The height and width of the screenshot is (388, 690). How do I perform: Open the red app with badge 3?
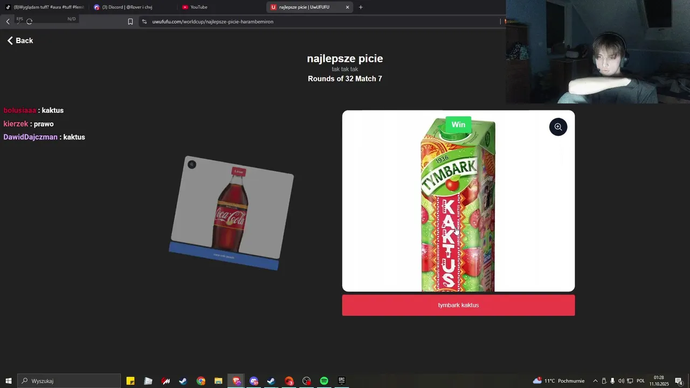click(x=289, y=381)
